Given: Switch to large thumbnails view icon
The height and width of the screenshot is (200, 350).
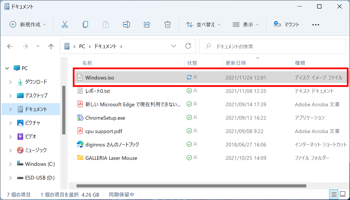Looking at the screenshot, I should (343, 195).
